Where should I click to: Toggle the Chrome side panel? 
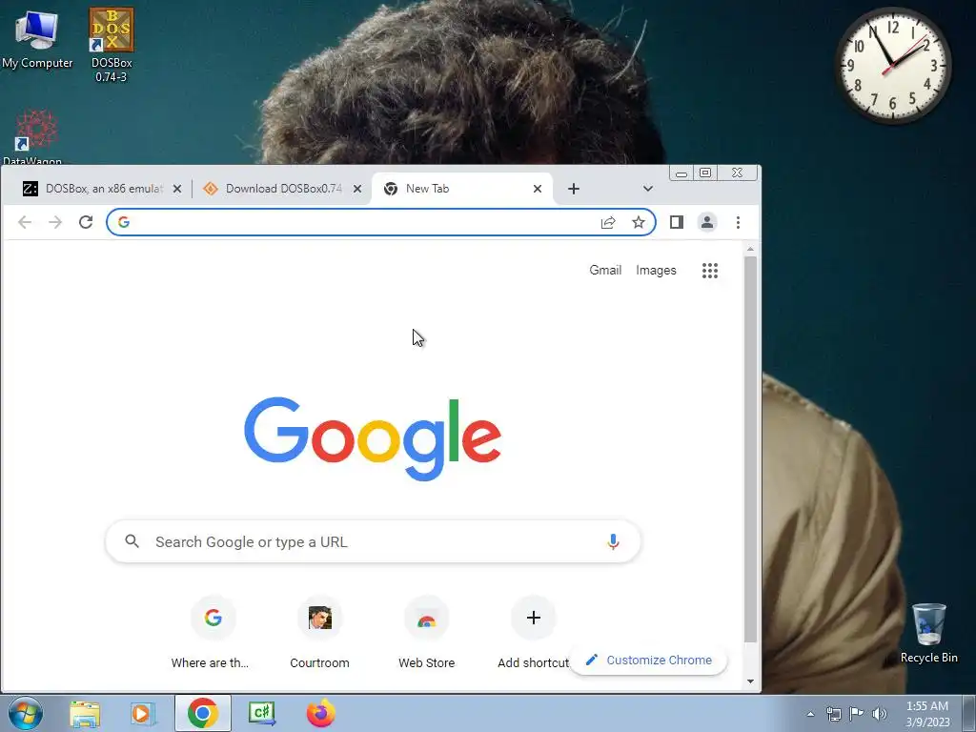click(x=677, y=222)
